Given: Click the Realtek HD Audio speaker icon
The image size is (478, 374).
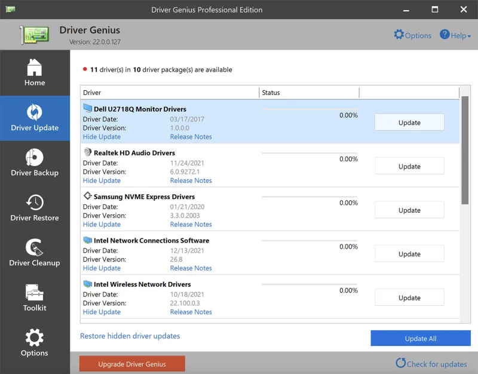Looking at the screenshot, I should tap(87, 152).
